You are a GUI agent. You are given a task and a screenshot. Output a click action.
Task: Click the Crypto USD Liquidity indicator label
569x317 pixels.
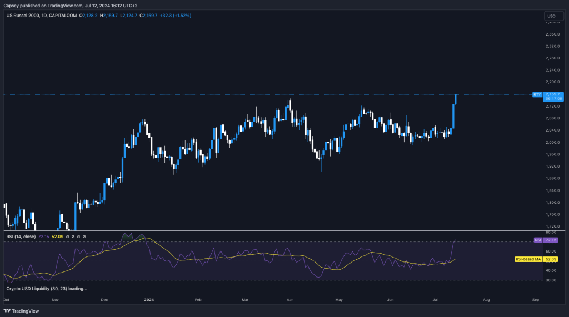pos(47,289)
